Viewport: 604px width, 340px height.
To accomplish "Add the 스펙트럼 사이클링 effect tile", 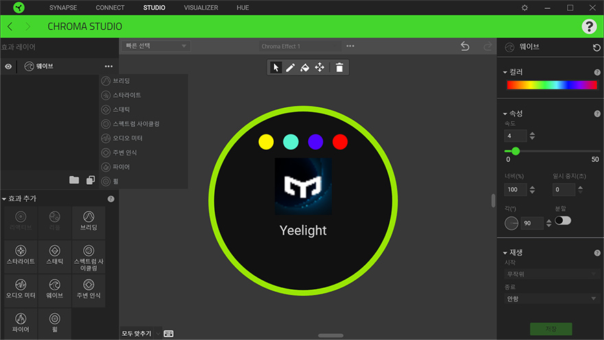I will pyautogui.click(x=89, y=256).
